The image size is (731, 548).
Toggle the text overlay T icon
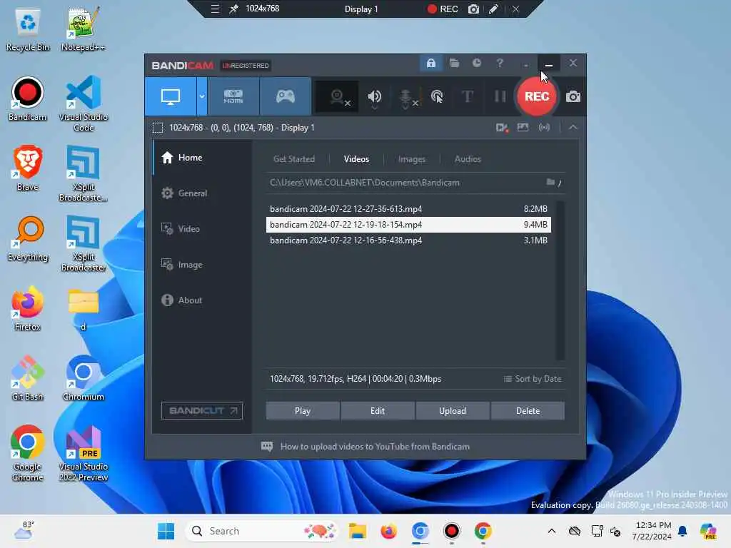point(467,96)
